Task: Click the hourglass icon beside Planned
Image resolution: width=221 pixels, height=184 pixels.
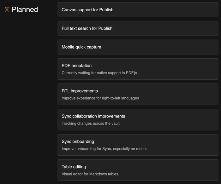Action: coord(7,9)
